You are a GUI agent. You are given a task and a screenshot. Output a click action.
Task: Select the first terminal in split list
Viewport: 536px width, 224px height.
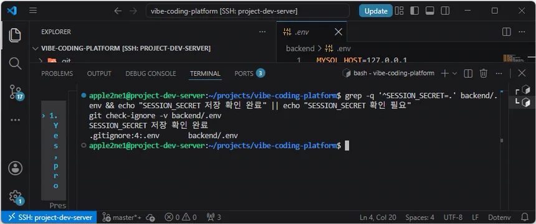pyautogui.click(x=522, y=90)
